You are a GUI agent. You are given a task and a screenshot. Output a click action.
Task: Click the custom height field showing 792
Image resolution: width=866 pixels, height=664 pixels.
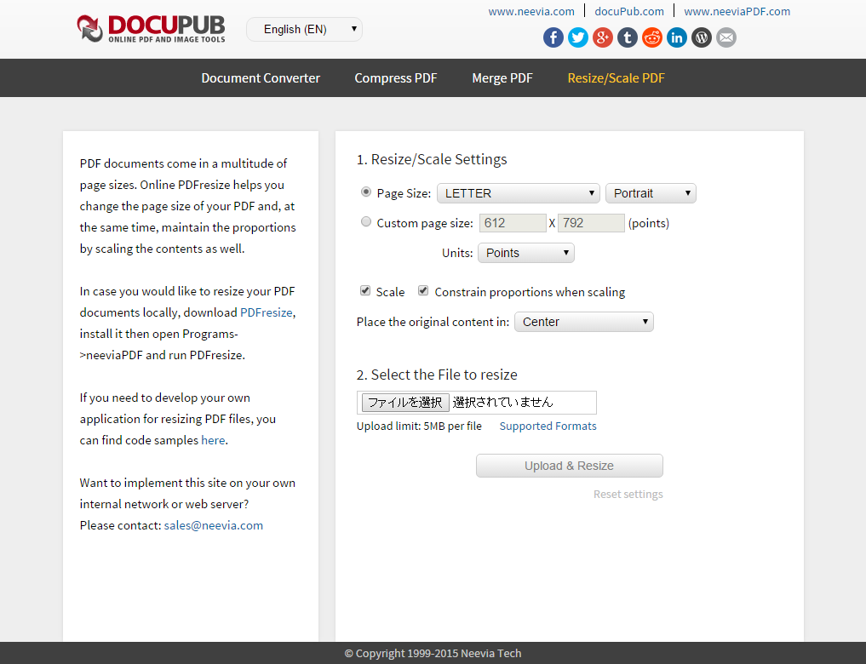(x=591, y=223)
